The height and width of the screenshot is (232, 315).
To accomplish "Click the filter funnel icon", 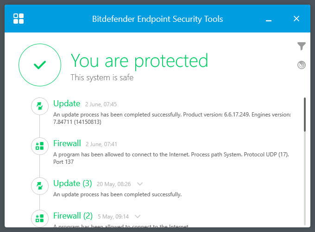I will 302,46.
